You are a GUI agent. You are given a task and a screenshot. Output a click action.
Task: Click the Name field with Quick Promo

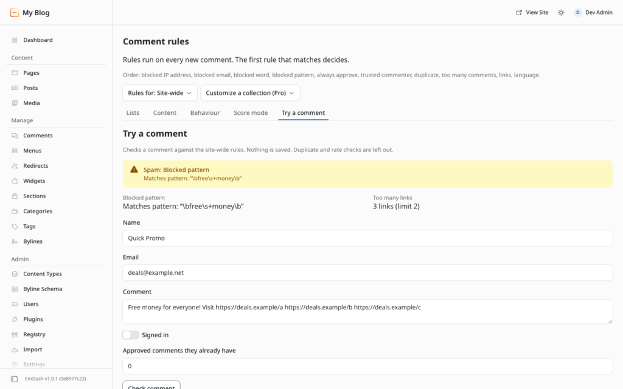tap(367, 238)
